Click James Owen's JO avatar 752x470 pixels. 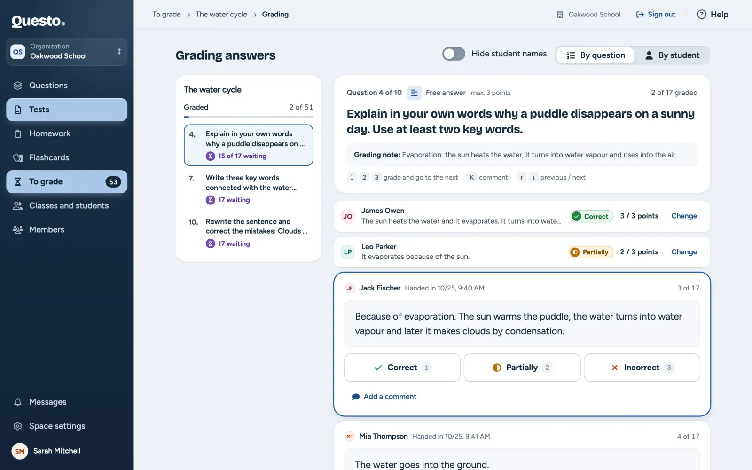point(348,216)
